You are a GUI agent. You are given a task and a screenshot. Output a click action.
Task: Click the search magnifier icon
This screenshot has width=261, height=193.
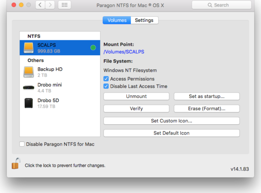tap(210, 5)
